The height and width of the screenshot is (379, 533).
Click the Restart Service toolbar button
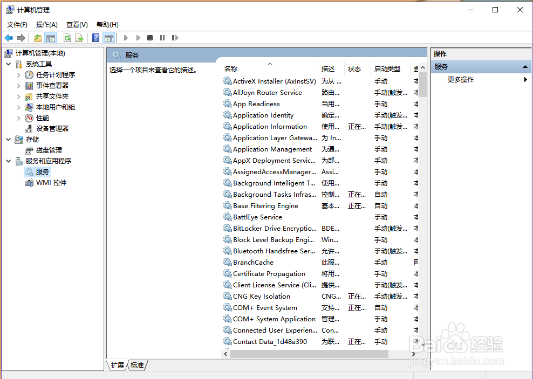tap(175, 37)
